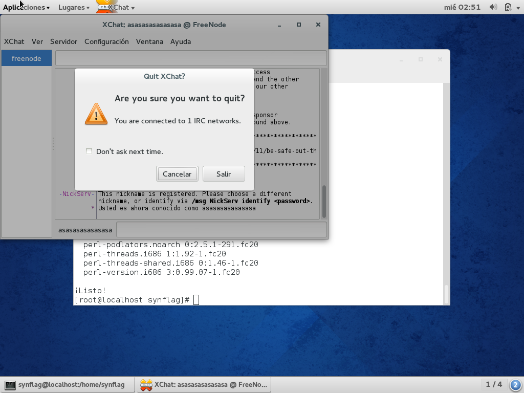Screen dimensions: 524x393
Task: Open the Ver menu
Action: point(37,41)
